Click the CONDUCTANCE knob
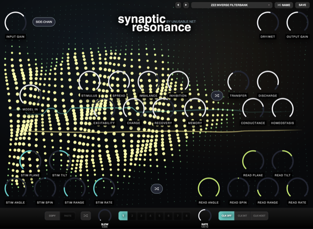313x229 pixels. tap(253, 109)
